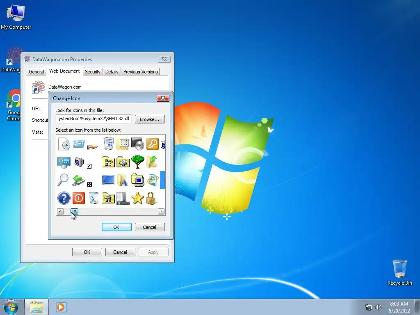Select the gold padlock icon
Viewport: 420px width, 315px height.
point(151,198)
